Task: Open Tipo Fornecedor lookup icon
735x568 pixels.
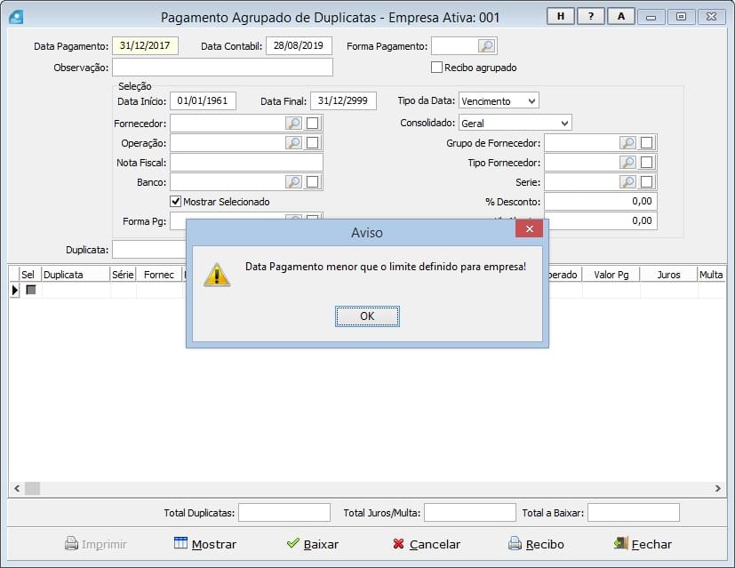Action: [x=627, y=163]
